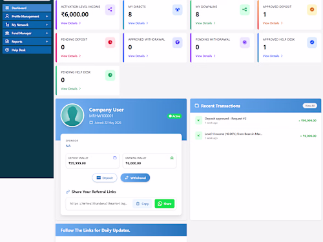View Details for Approved Deposit
323x242 pixels.
tap(273, 23)
